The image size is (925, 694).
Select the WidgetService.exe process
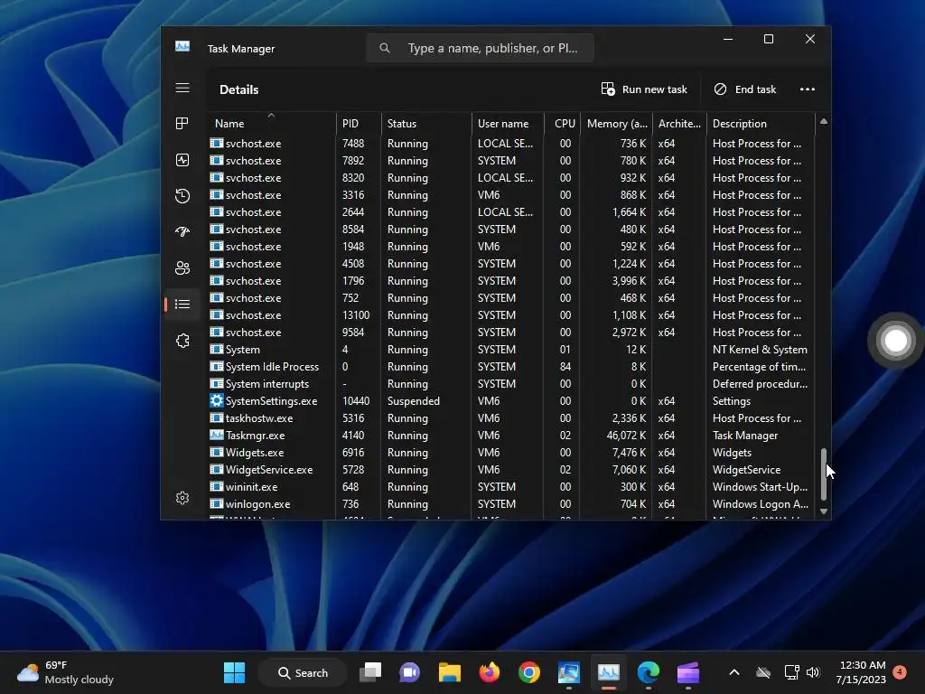[511, 470]
